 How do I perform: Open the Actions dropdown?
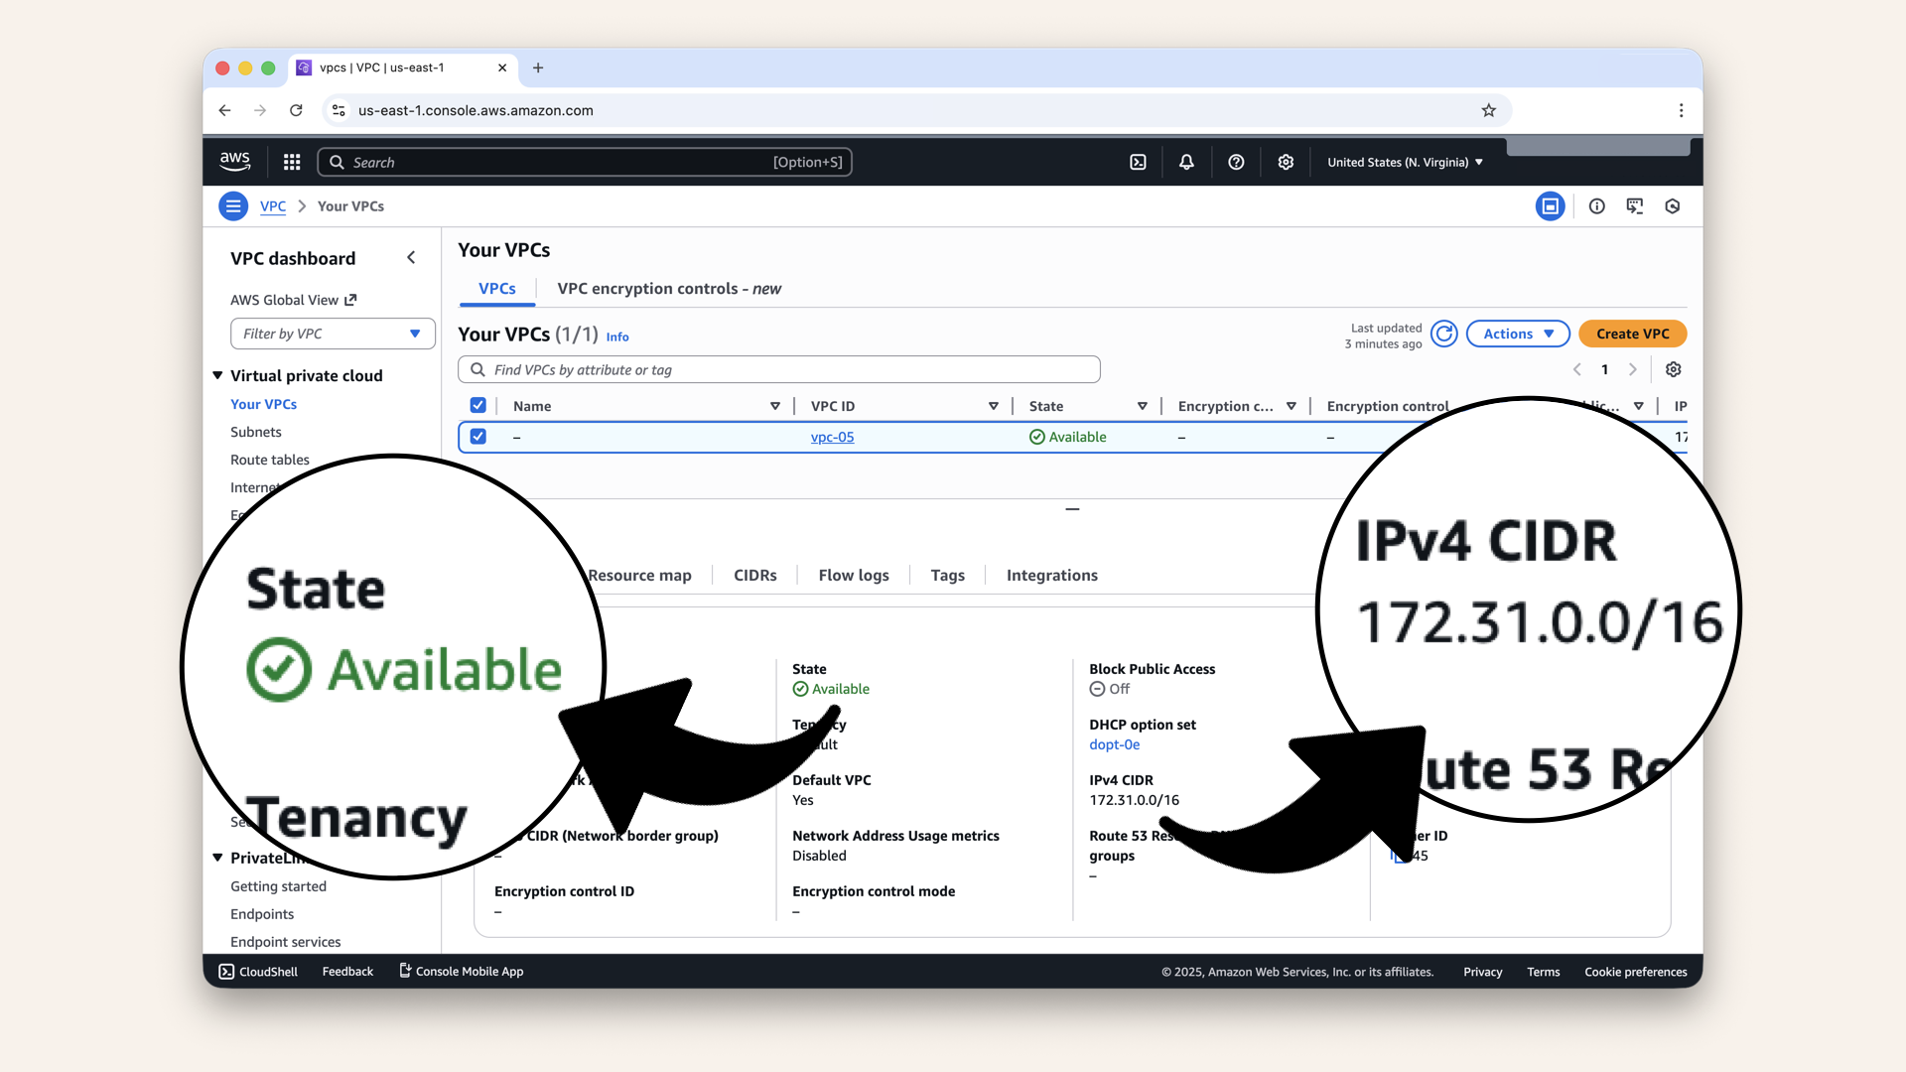tap(1517, 334)
